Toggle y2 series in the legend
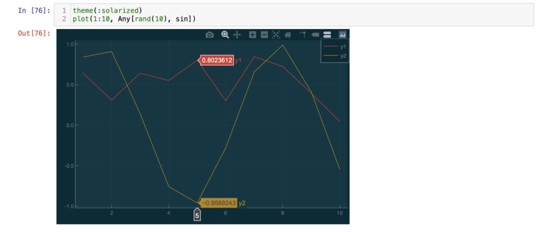 pos(335,56)
